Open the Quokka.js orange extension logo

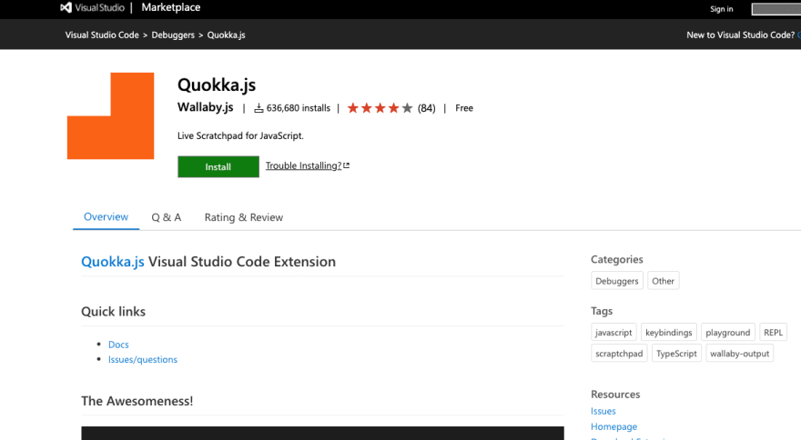[x=110, y=115]
